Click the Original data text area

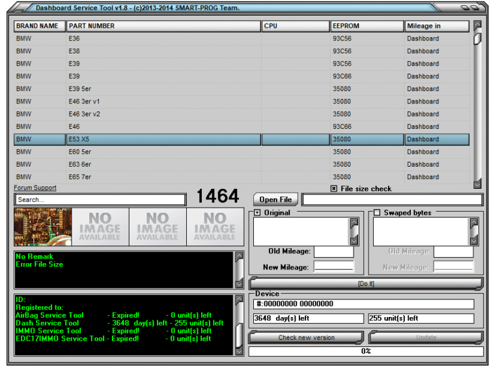tap(301, 232)
